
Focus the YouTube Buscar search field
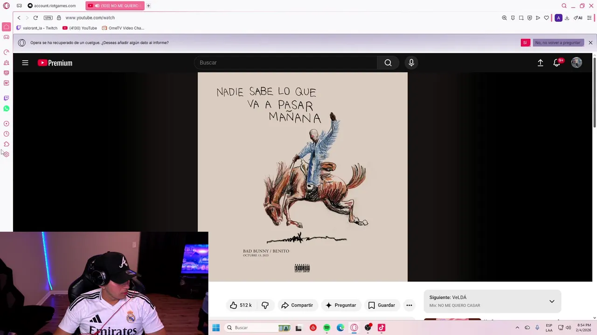point(285,63)
